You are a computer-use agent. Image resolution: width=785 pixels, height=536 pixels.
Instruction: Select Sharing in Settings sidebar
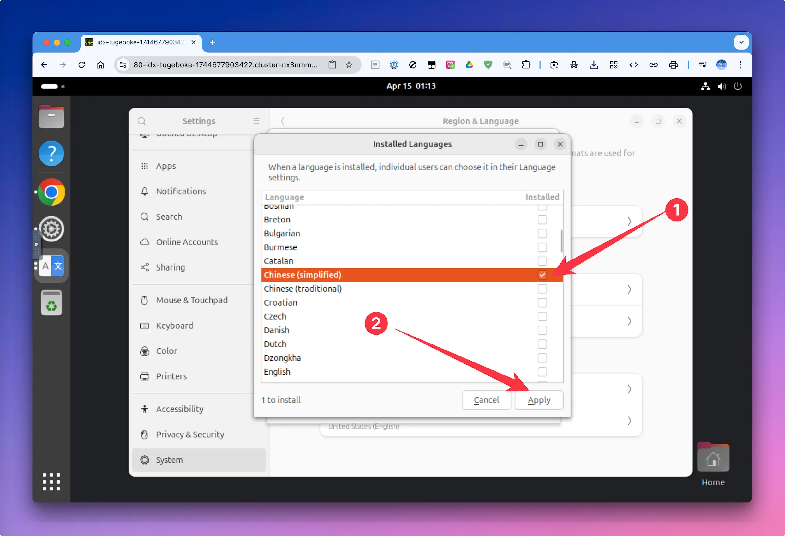coord(199,267)
